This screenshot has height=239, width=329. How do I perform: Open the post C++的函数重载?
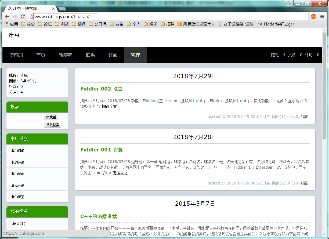[99, 216]
